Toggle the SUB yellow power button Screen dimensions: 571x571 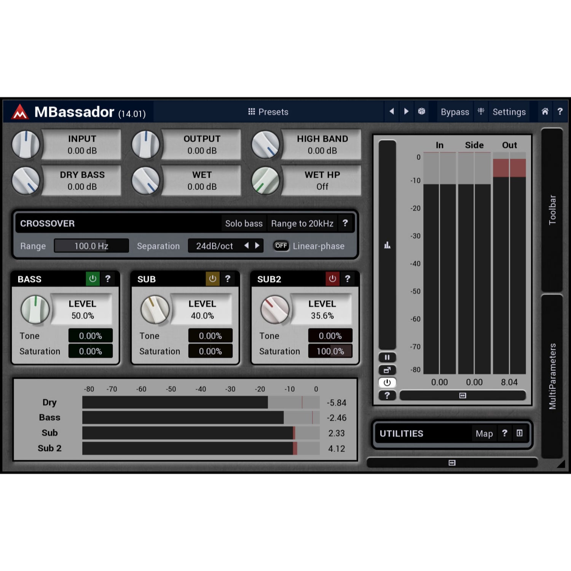coord(212,279)
